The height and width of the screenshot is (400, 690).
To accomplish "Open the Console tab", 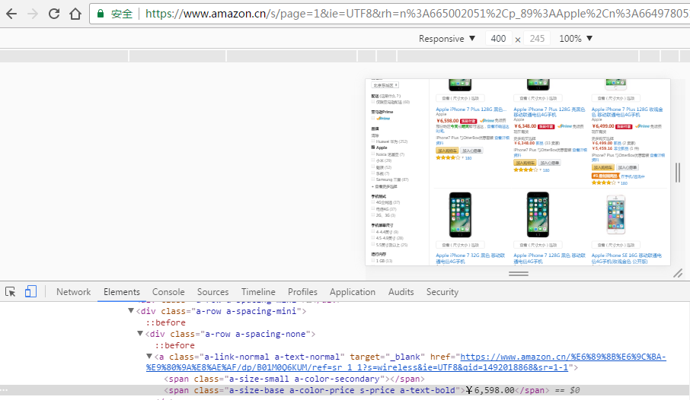I will pos(168,292).
